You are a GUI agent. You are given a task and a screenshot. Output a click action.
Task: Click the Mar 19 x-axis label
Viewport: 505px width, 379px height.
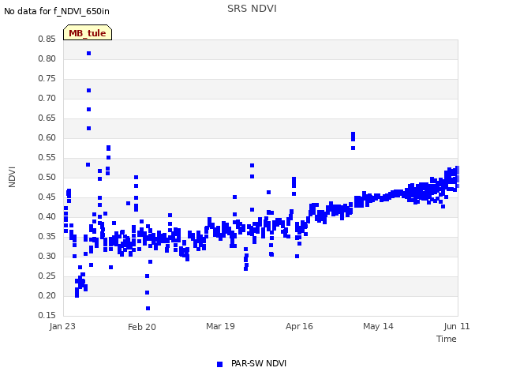tap(220, 326)
